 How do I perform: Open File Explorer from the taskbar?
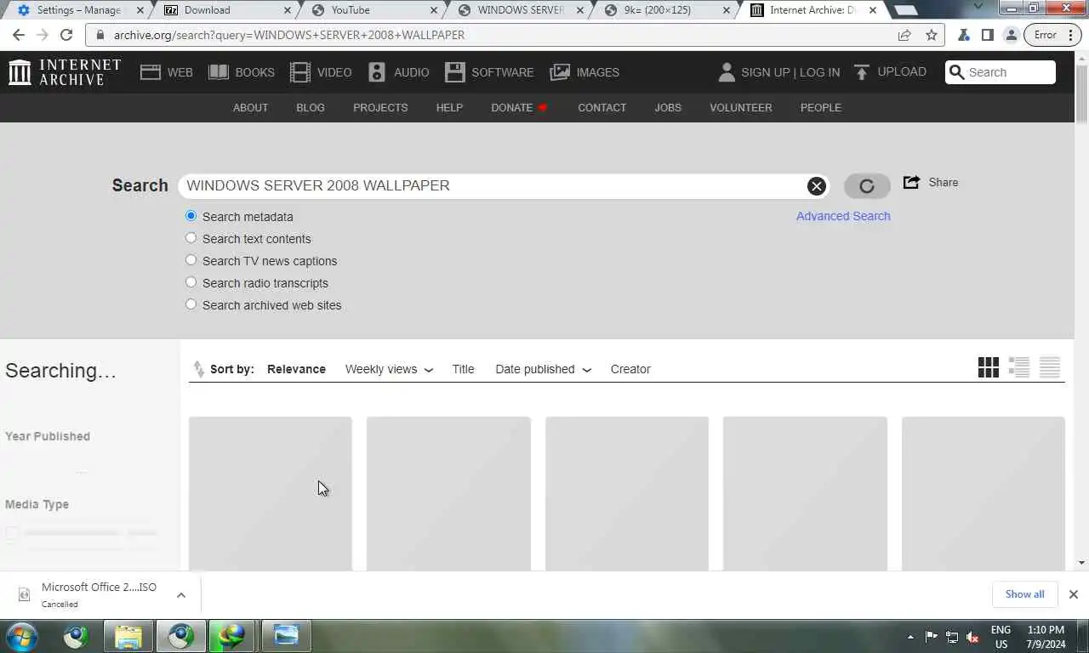pos(128,636)
